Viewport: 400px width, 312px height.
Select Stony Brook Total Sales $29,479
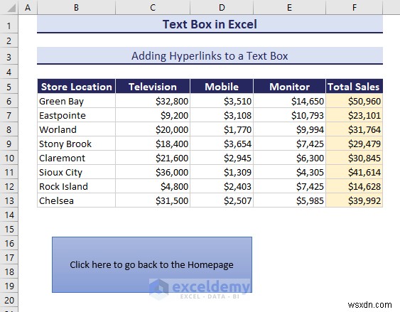click(355, 144)
